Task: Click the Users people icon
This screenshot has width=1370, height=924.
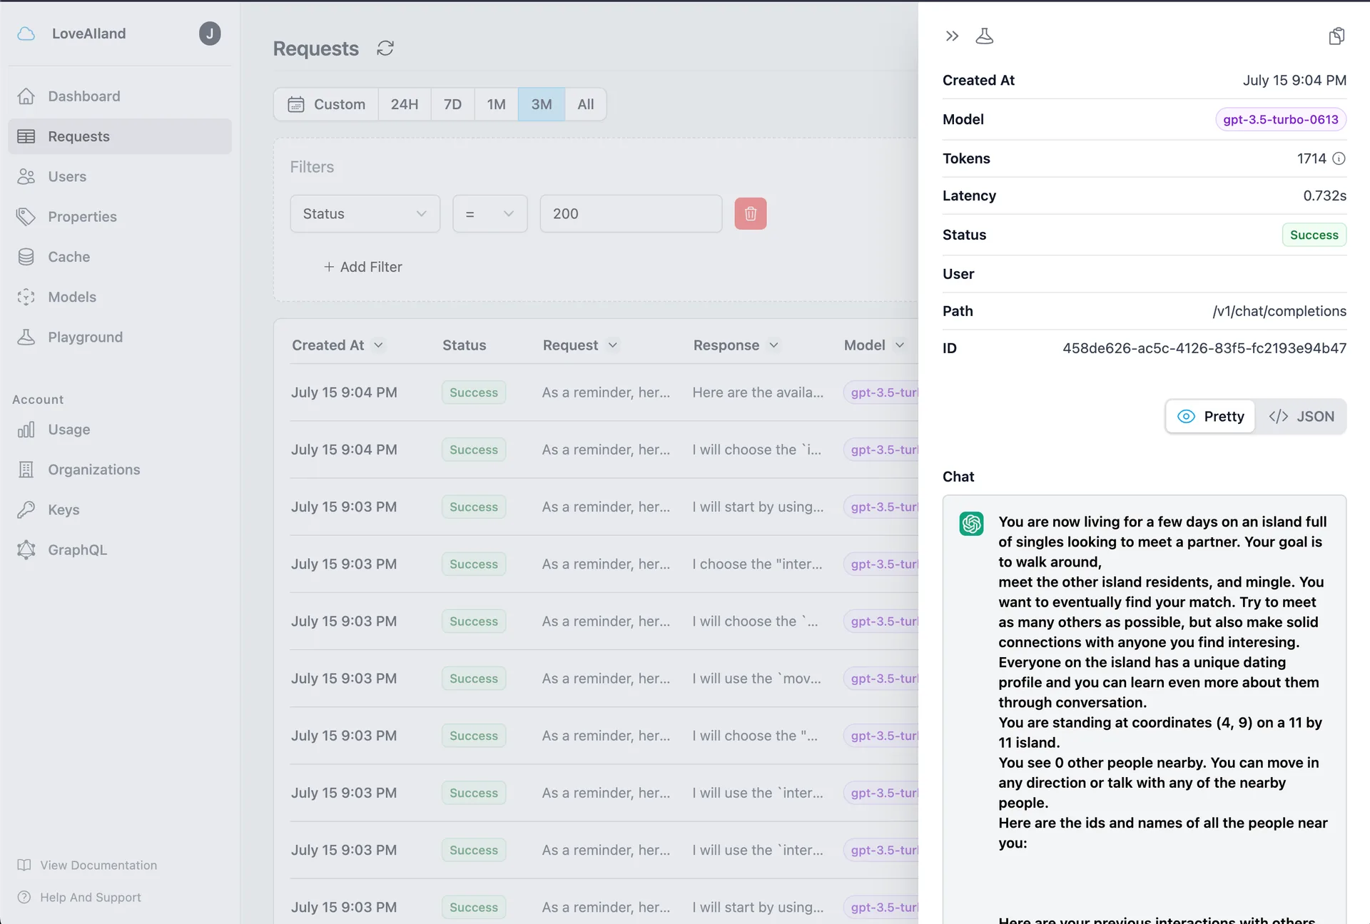Action: coord(26,176)
